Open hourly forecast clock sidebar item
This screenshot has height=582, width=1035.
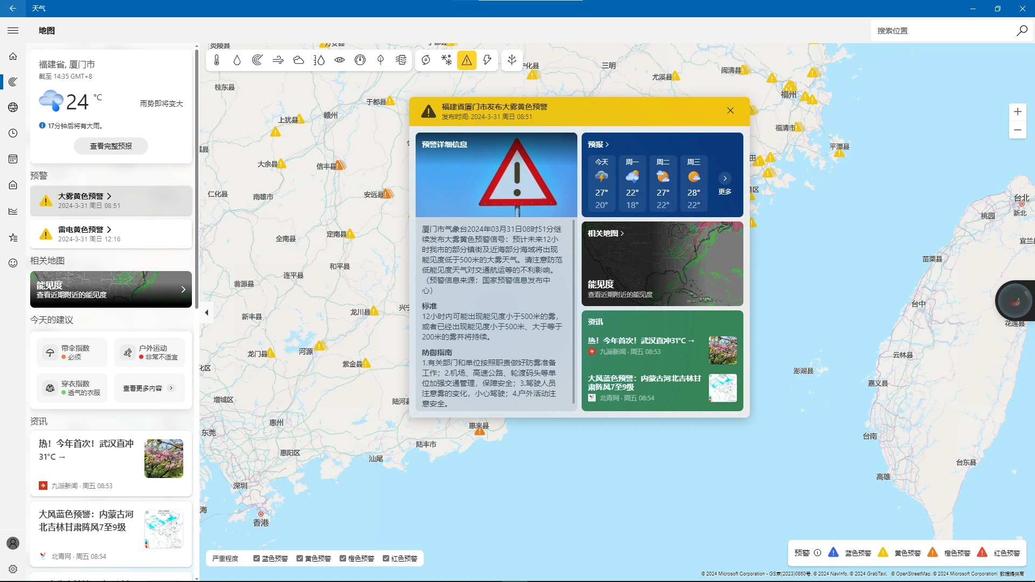13,133
